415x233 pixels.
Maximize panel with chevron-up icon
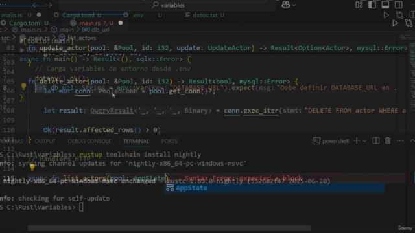click(x=412, y=141)
